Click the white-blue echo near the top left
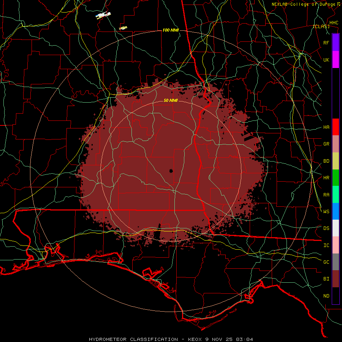Screen dimensions: 342x342 (103, 15)
